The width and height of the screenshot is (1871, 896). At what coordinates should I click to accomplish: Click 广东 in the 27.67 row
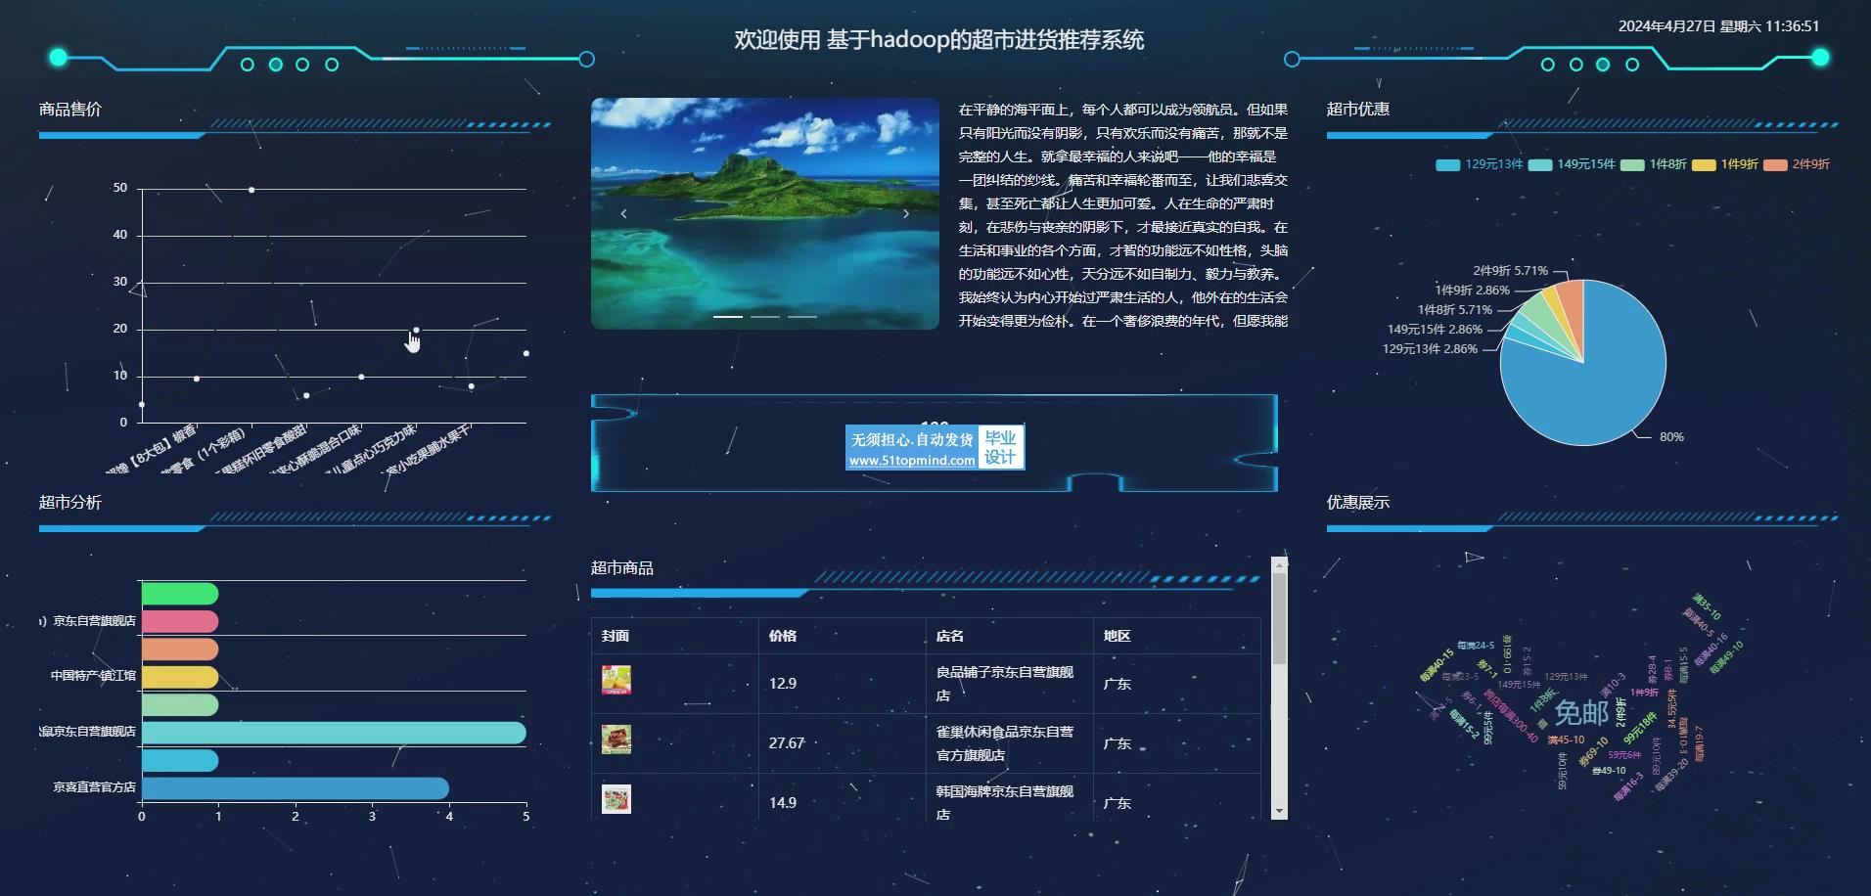[x=1118, y=743]
